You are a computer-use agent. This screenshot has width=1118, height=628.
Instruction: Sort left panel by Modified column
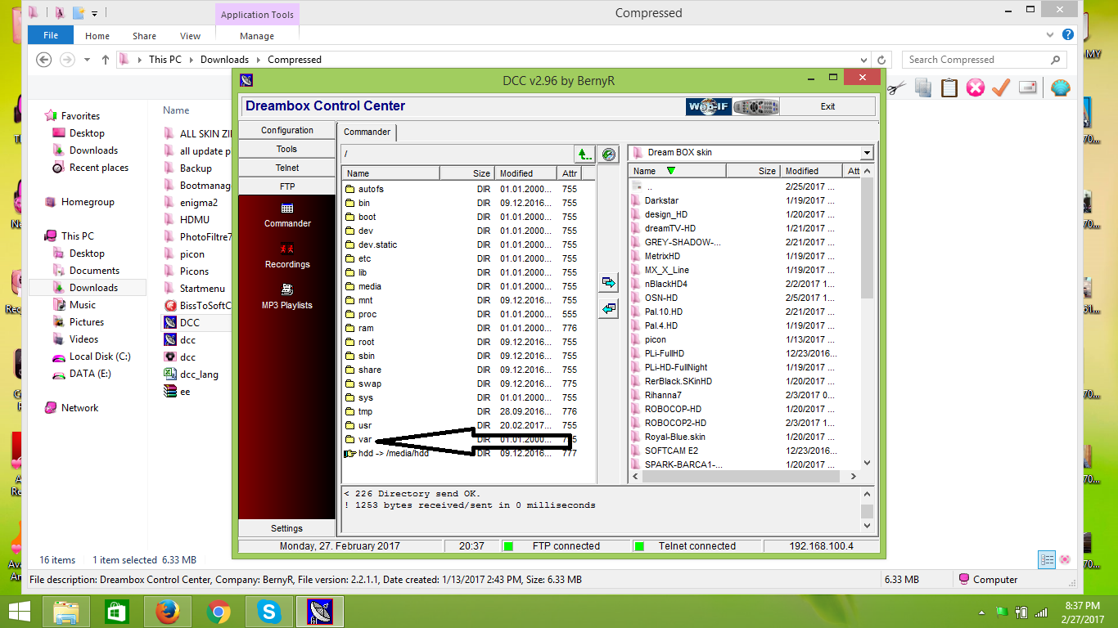[526, 173]
